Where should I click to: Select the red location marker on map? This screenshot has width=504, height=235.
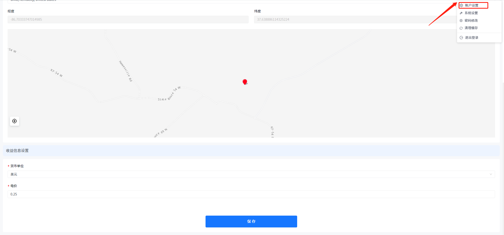(x=245, y=82)
